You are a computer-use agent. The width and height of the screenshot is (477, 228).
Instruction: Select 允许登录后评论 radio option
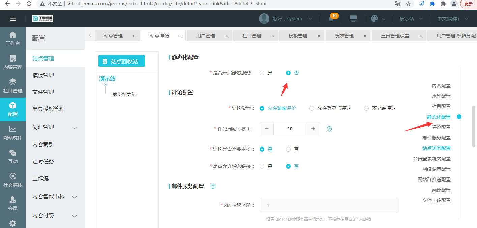(312, 108)
